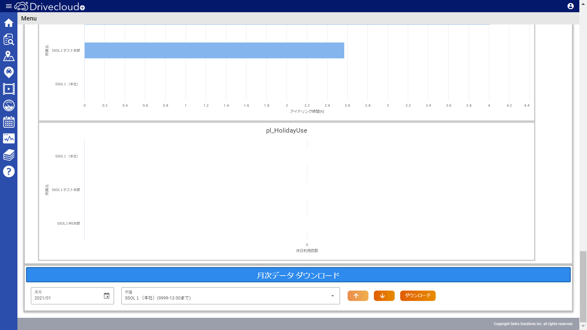This screenshot has height=330, width=587.
Task: Click SSOL1 MS本部 label in HolidayUse chart
Action: tap(68, 223)
